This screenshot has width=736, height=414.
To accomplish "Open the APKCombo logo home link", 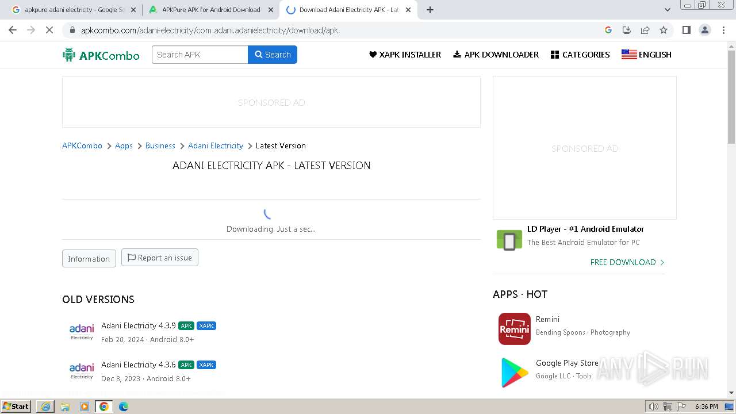I will (101, 55).
